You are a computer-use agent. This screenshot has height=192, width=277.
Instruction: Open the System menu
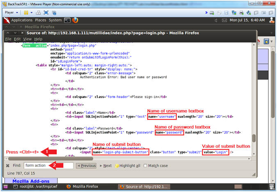(55, 20)
